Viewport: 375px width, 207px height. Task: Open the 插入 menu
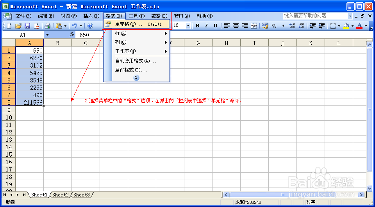91,16
